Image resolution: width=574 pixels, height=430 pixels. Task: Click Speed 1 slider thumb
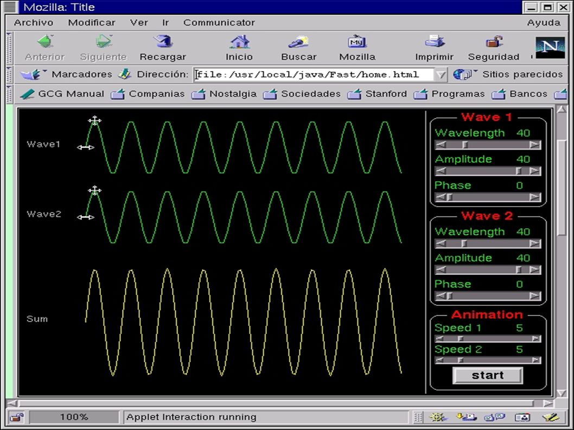tap(461, 339)
